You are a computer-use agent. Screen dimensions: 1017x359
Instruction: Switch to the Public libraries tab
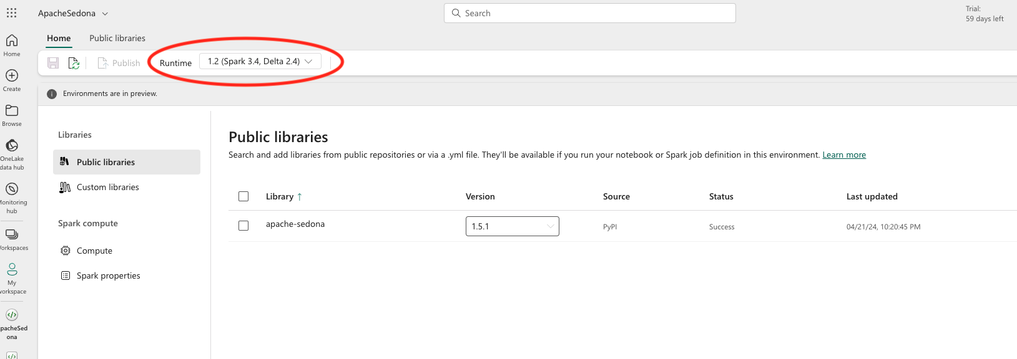[x=117, y=38]
